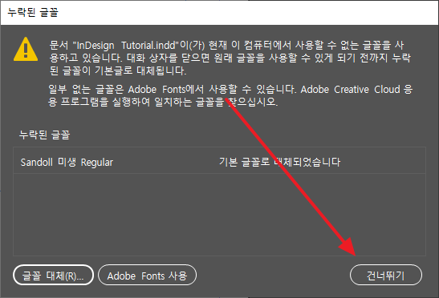The width and height of the screenshot is (439, 298).
Task: Click the yellow warning triangle icon
Action: pos(26,49)
